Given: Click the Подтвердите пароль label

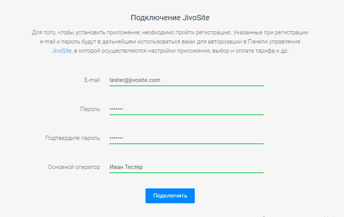Looking at the screenshot, I should click(x=73, y=138).
